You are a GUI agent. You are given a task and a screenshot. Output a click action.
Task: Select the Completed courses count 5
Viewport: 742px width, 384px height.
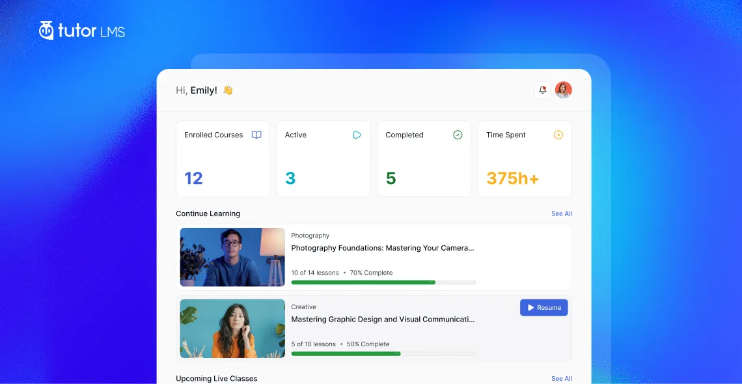[391, 178]
